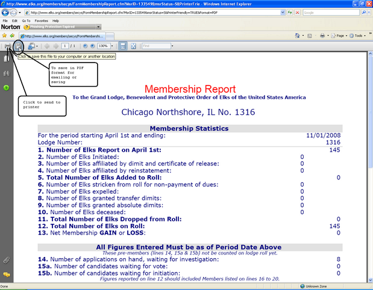Open the search provider options dropdown
The height and width of the screenshot is (290, 373).
click(x=369, y=13)
